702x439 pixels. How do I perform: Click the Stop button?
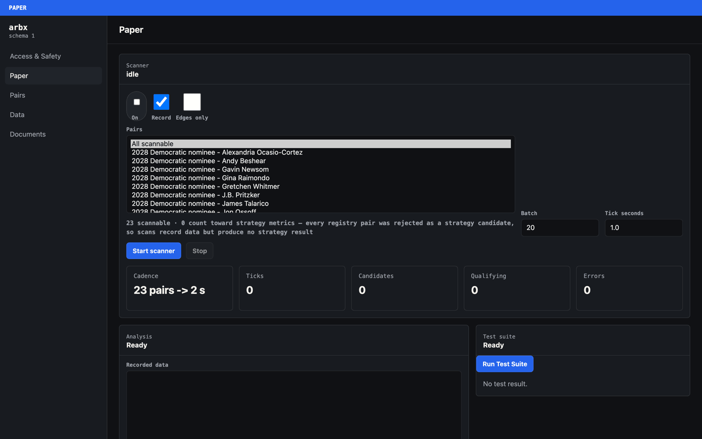coord(200,251)
